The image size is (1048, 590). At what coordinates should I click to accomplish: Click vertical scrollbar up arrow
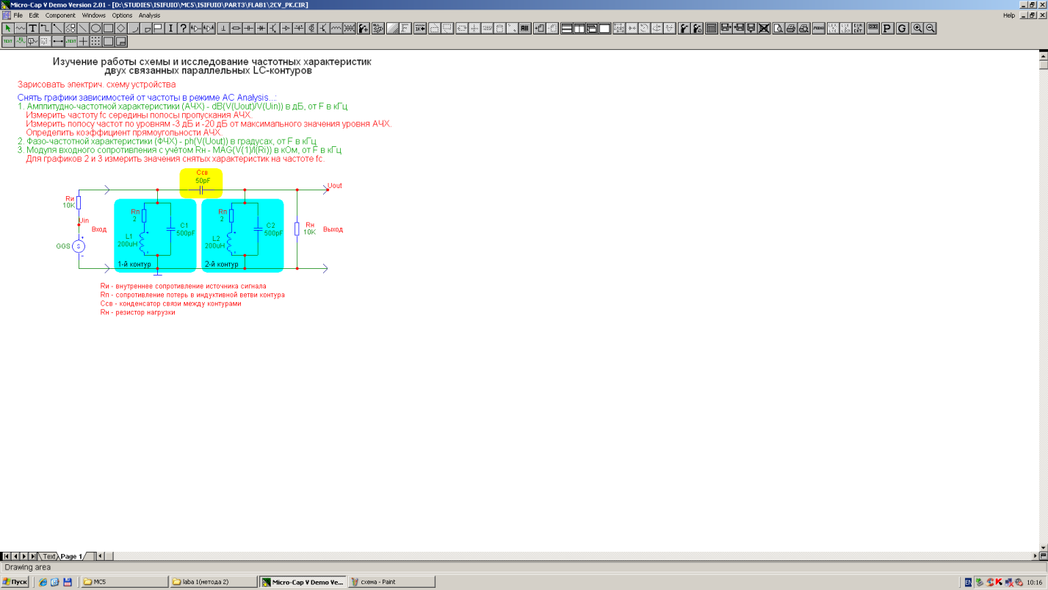[1044, 54]
